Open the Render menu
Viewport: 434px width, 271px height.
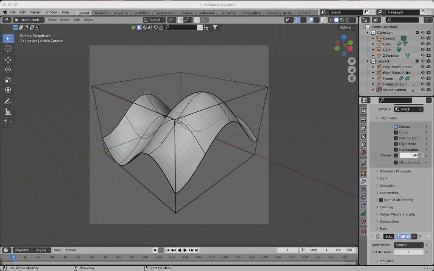[36, 12]
